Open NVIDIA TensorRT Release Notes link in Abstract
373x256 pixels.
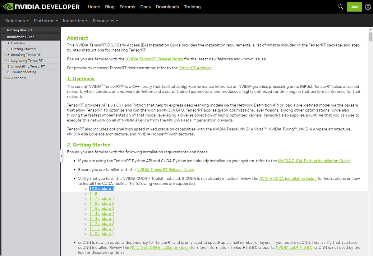pos(154,59)
